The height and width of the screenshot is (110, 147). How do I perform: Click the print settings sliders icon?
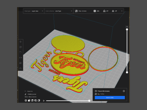[x=76, y=11]
